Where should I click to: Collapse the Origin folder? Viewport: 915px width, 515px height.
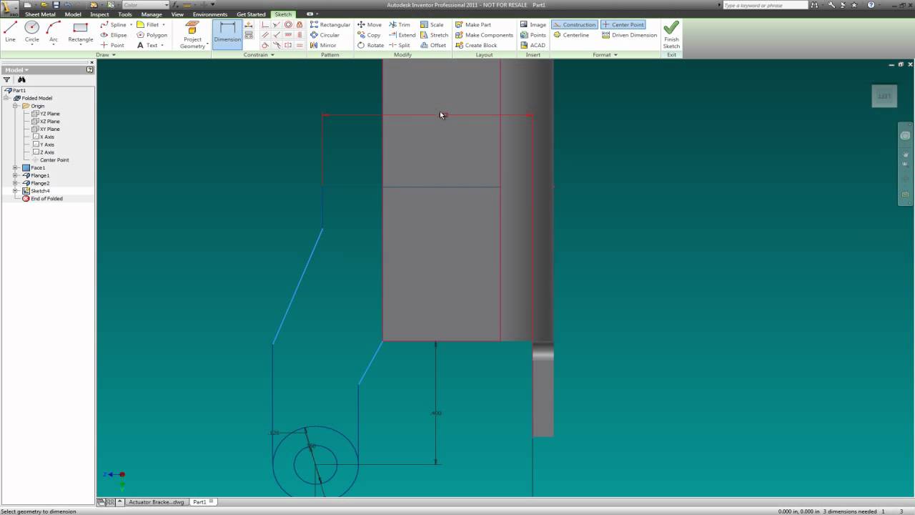point(16,106)
